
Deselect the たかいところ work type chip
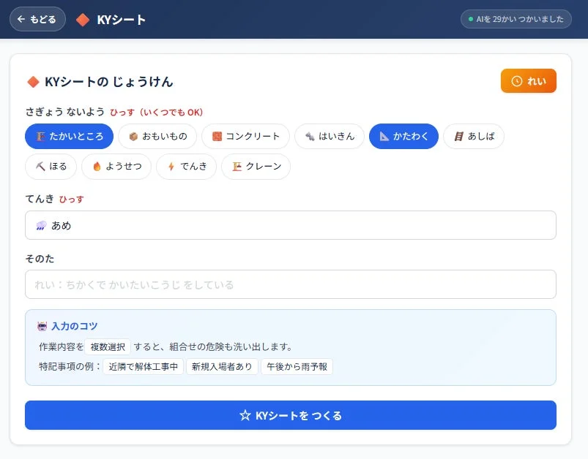pos(69,136)
